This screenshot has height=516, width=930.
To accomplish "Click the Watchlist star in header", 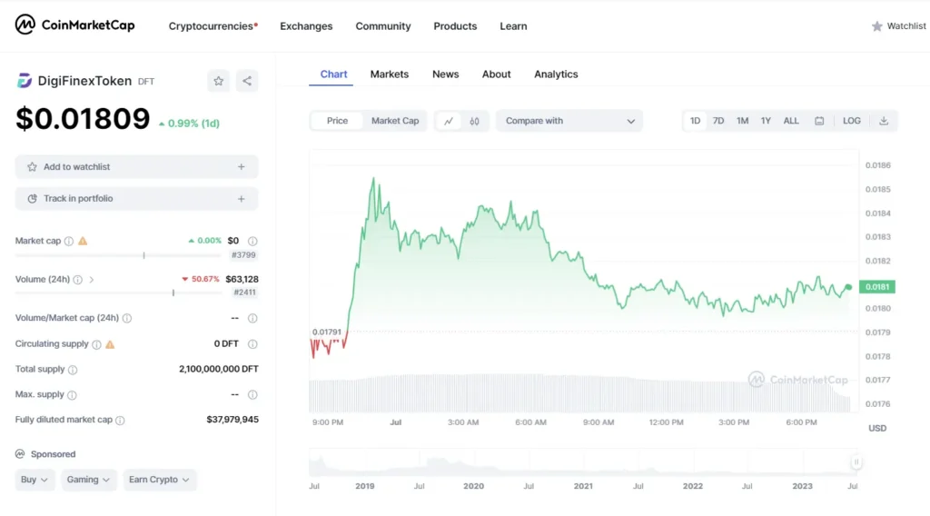I will click(876, 26).
